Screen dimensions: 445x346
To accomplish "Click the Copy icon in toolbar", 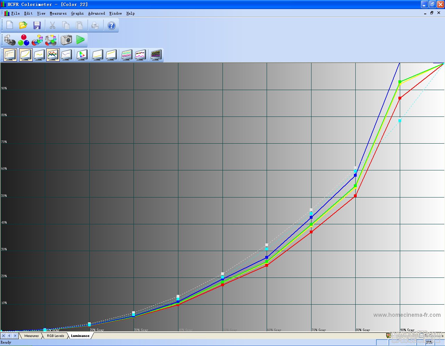I will (x=66, y=25).
